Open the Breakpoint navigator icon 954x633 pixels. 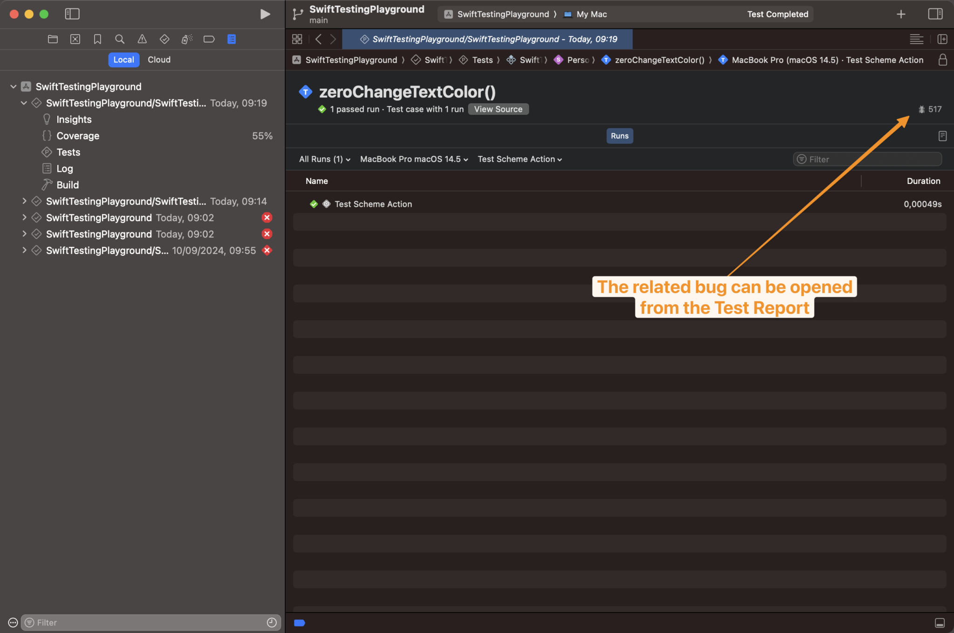[x=209, y=39]
